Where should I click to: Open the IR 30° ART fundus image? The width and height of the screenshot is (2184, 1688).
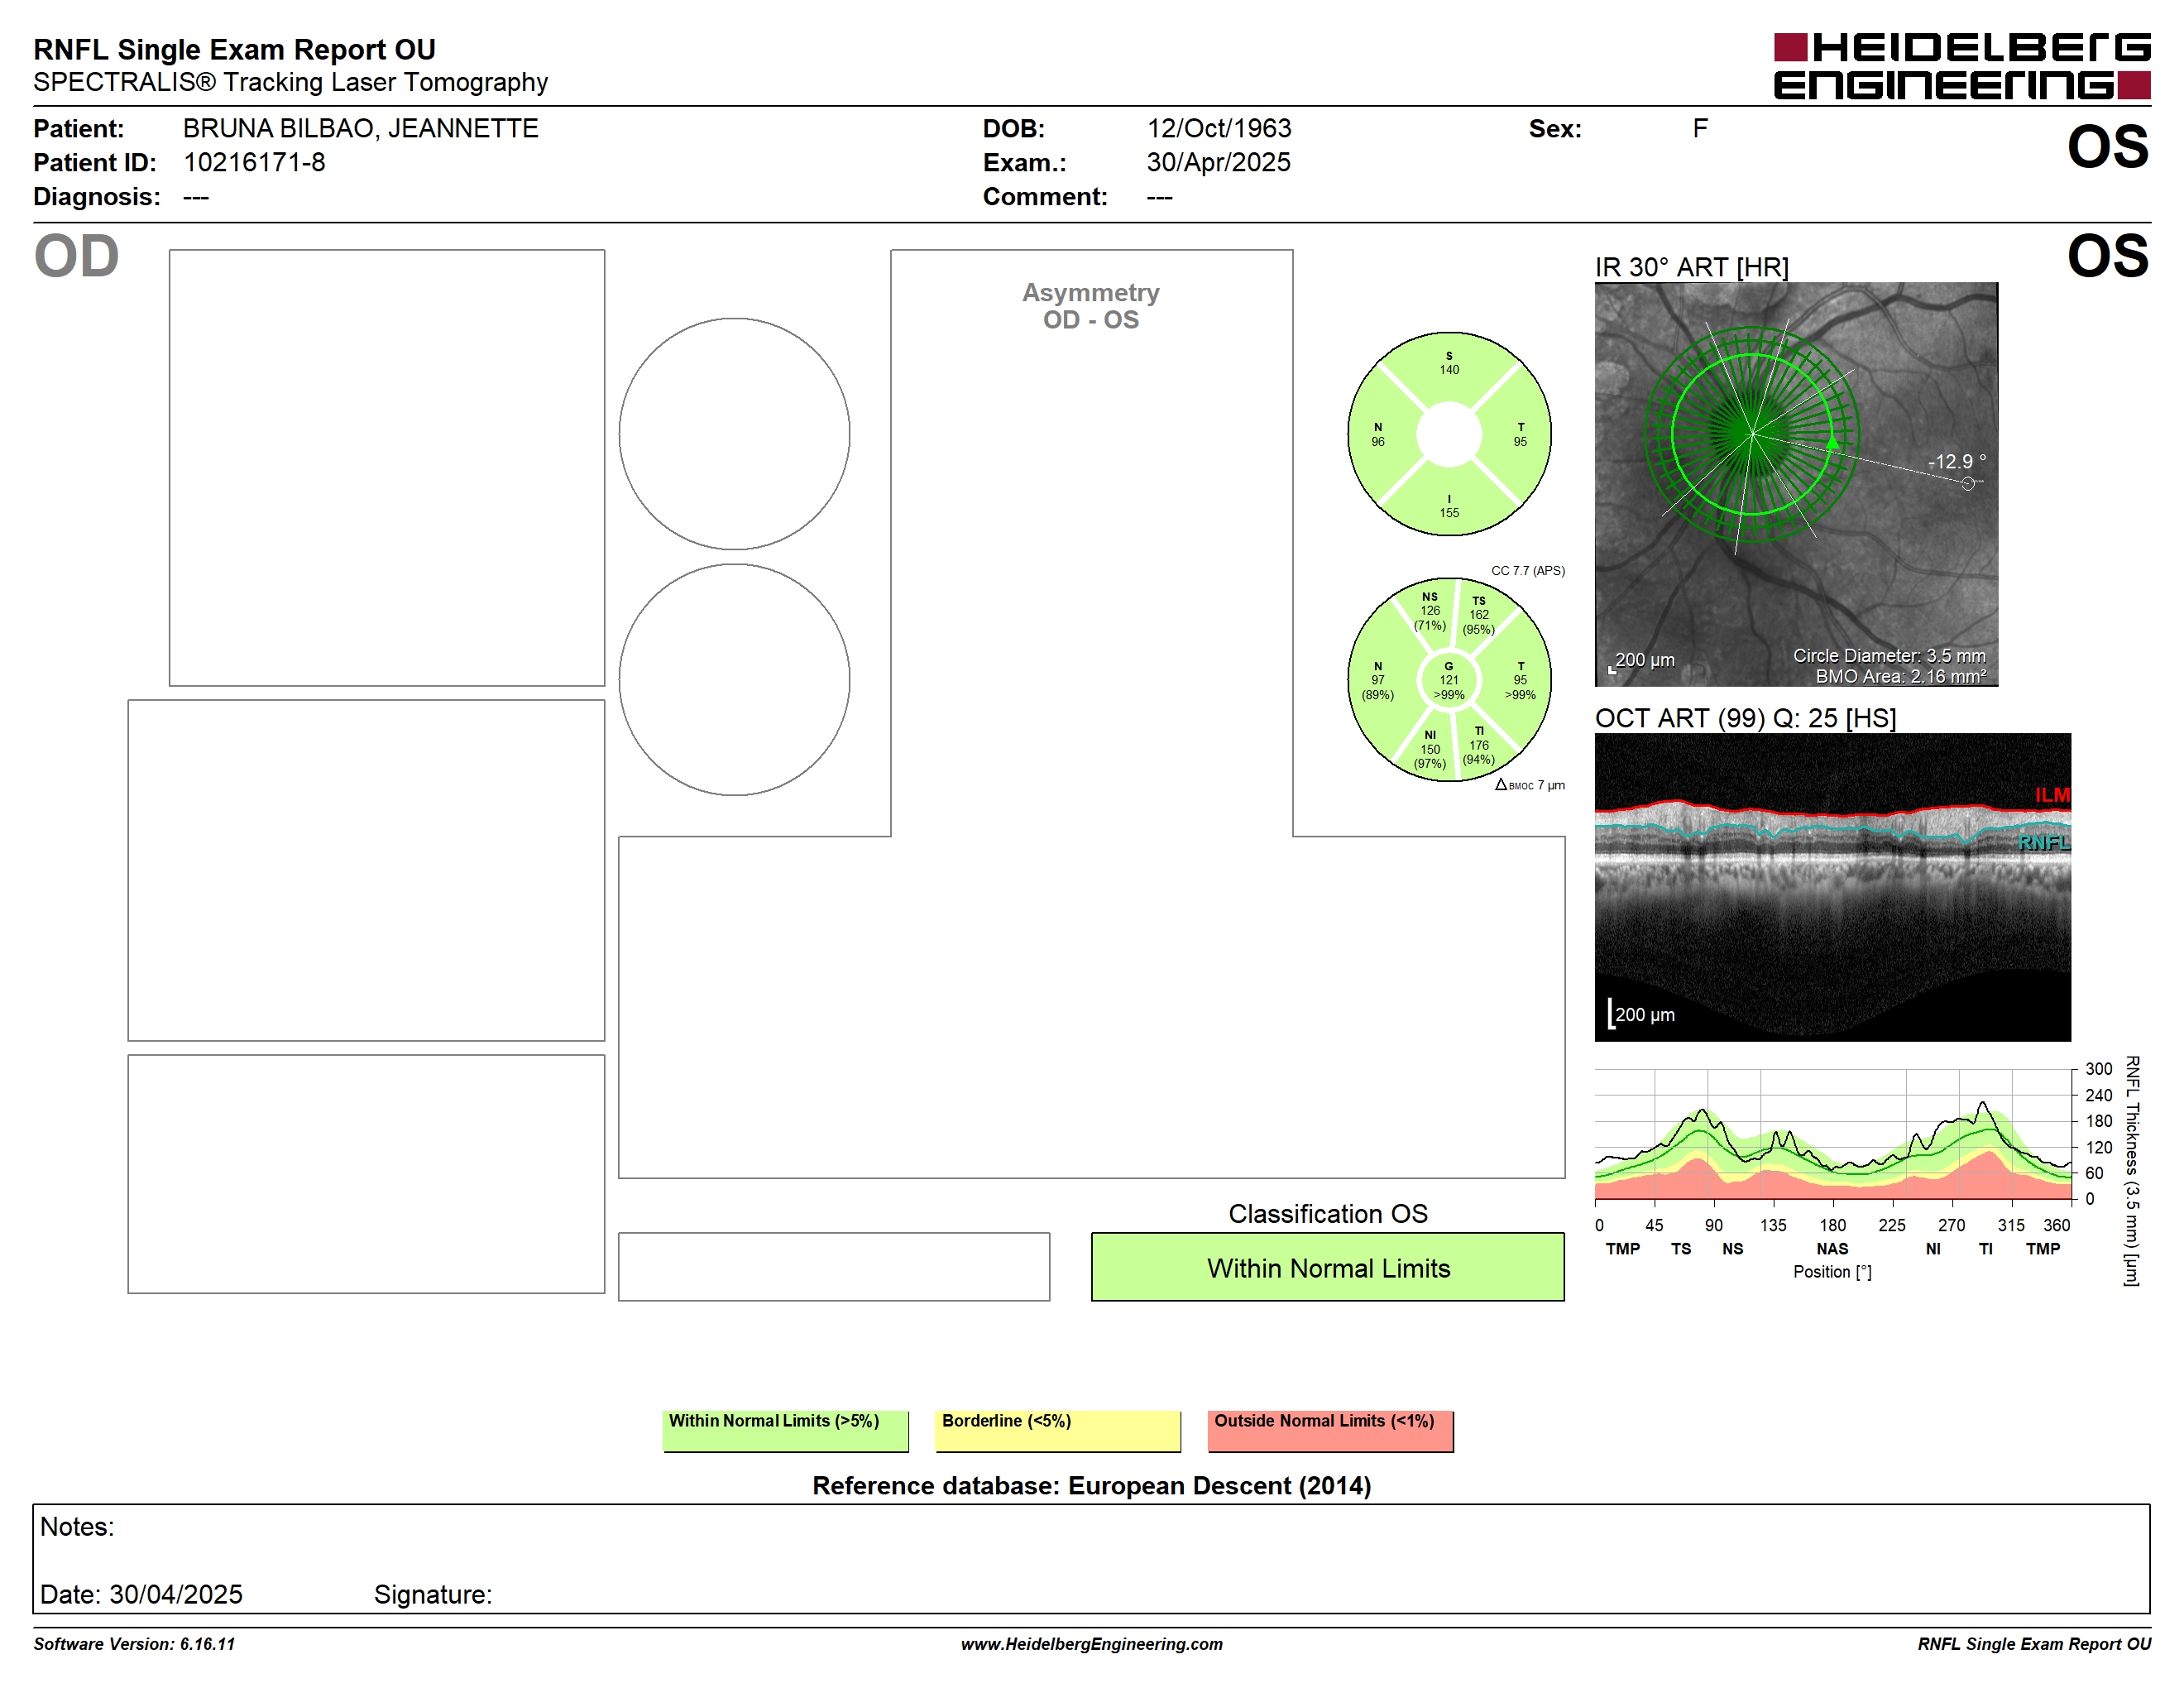[1796, 484]
